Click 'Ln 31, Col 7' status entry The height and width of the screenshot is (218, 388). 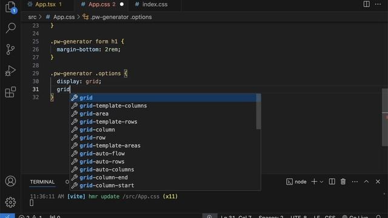tap(236, 217)
